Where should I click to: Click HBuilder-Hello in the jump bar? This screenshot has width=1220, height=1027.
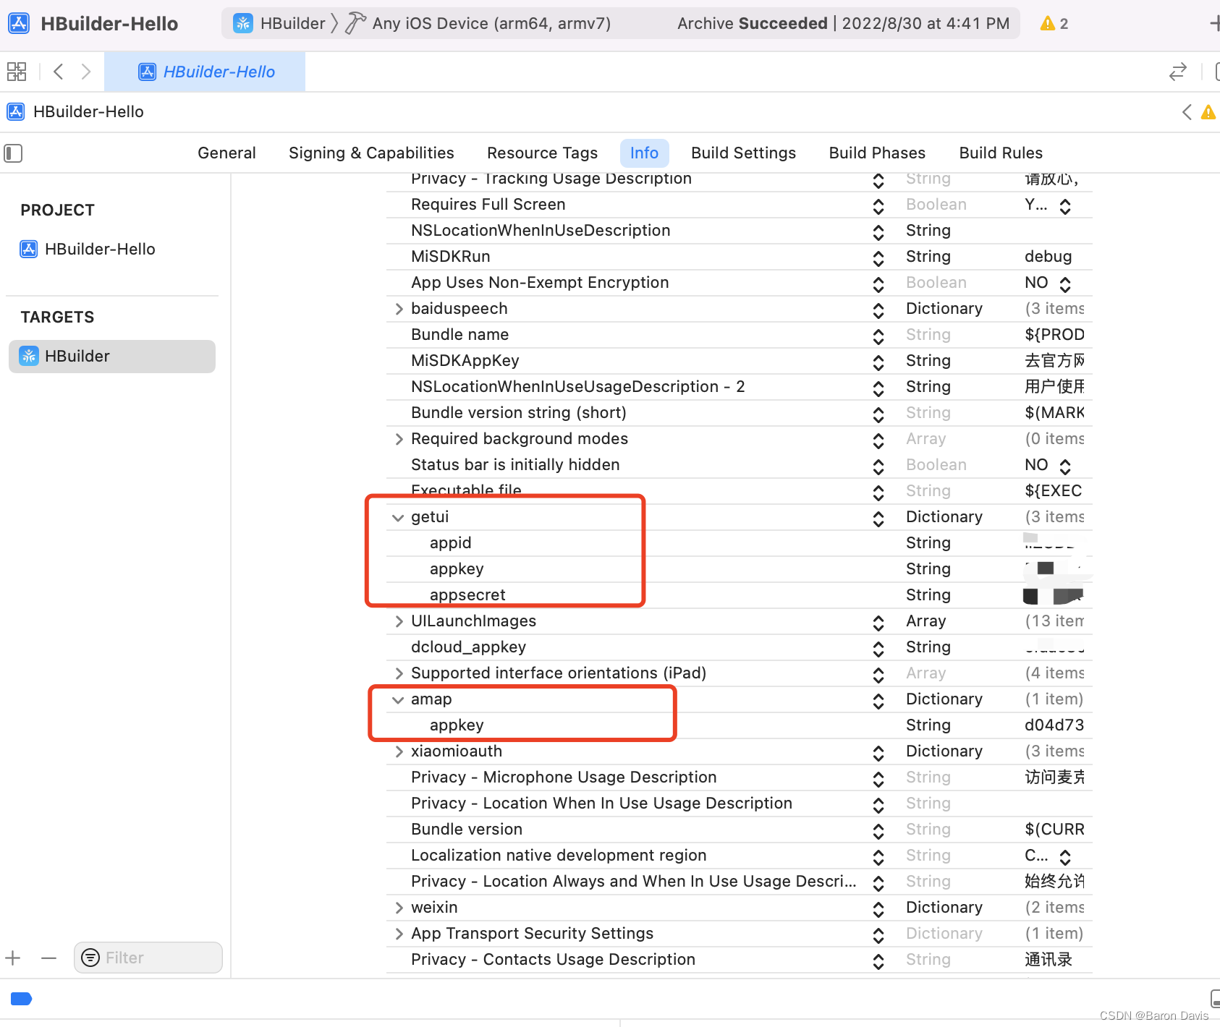(x=88, y=112)
